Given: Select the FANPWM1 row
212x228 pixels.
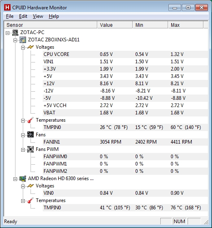Looking at the screenshot, I should click(125, 164).
